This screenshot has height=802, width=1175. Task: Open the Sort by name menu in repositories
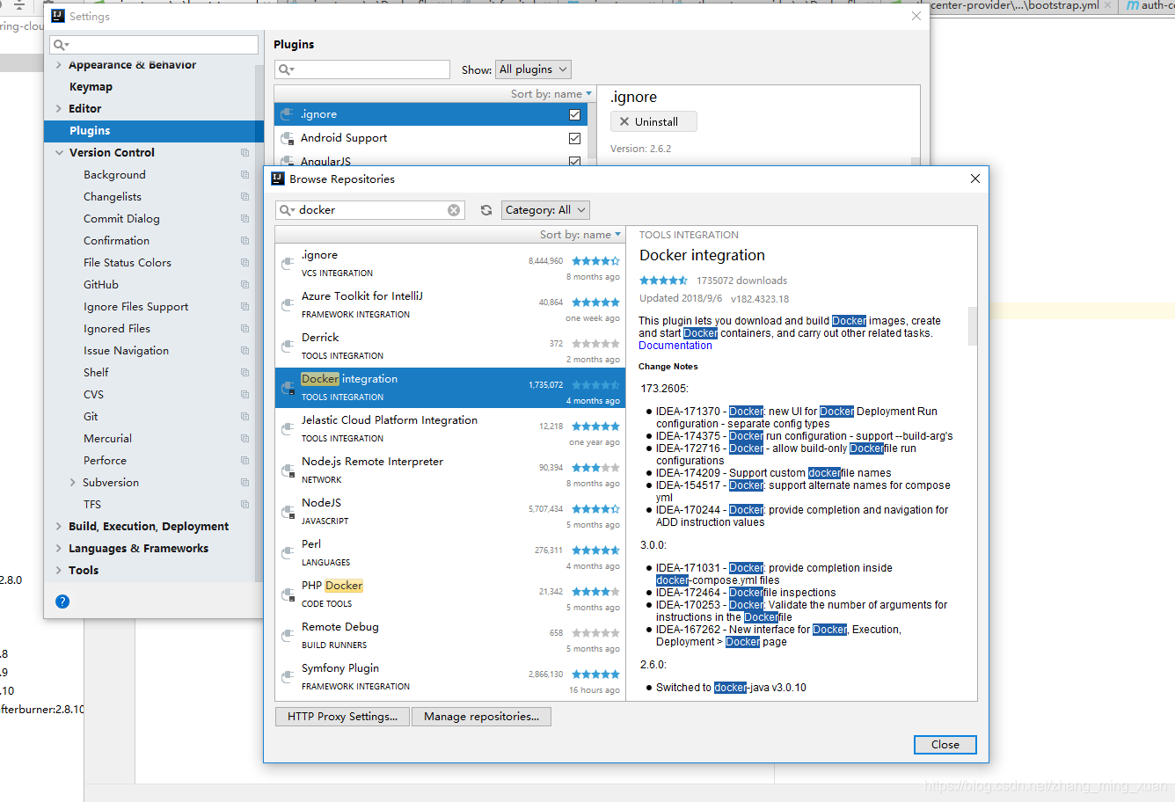coord(580,235)
